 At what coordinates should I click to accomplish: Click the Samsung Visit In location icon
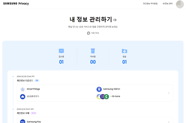click(x=99, y=89)
